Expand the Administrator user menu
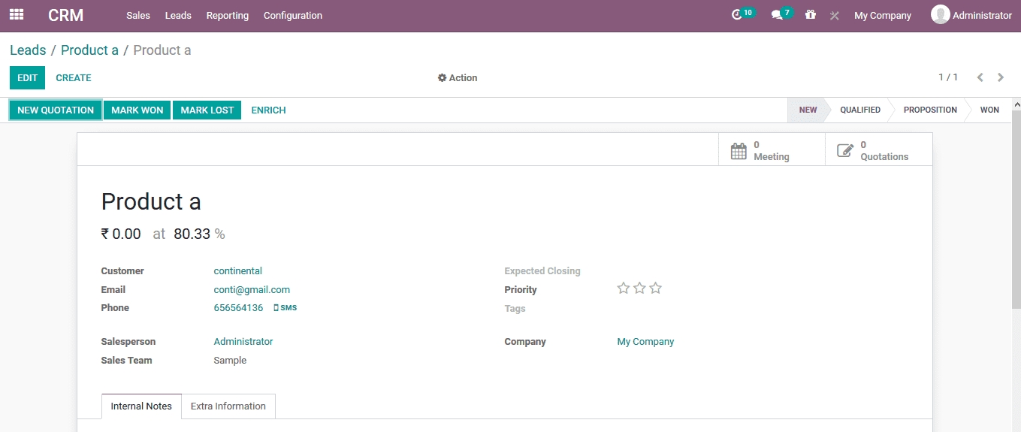This screenshot has width=1021, height=432. coord(971,15)
